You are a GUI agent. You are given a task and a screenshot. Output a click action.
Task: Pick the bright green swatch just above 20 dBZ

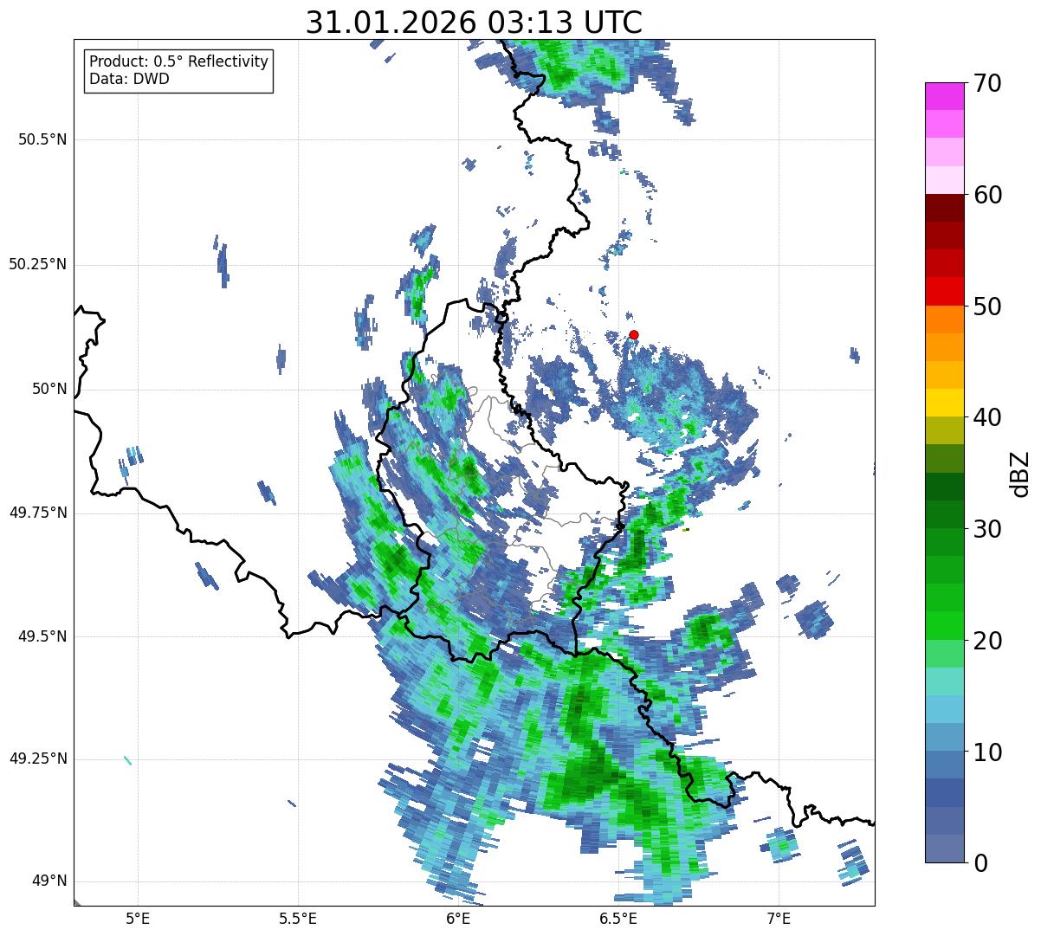pos(944,626)
